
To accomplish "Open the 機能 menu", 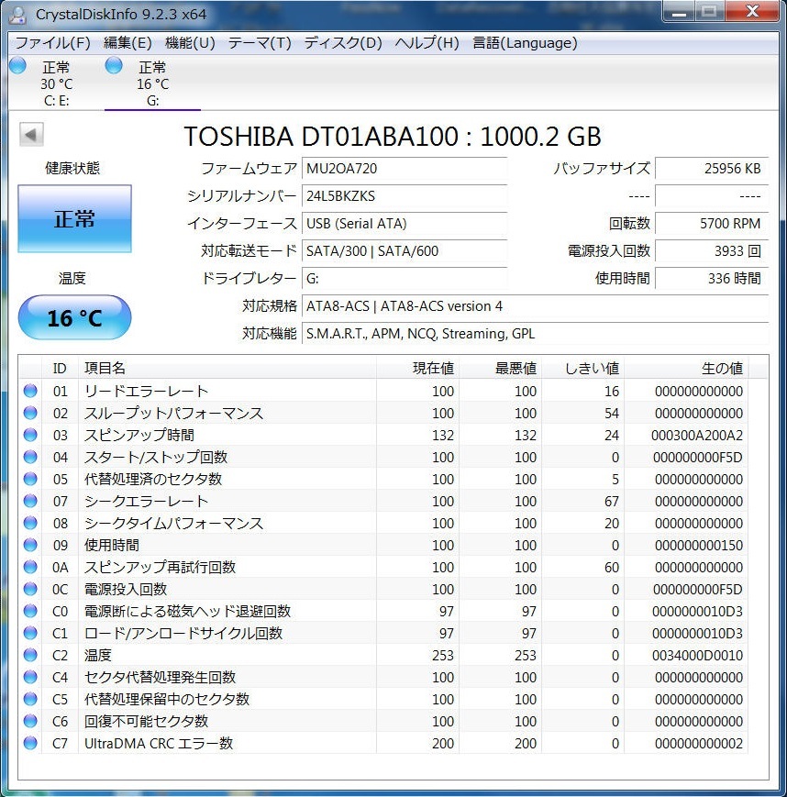I will tap(189, 42).
